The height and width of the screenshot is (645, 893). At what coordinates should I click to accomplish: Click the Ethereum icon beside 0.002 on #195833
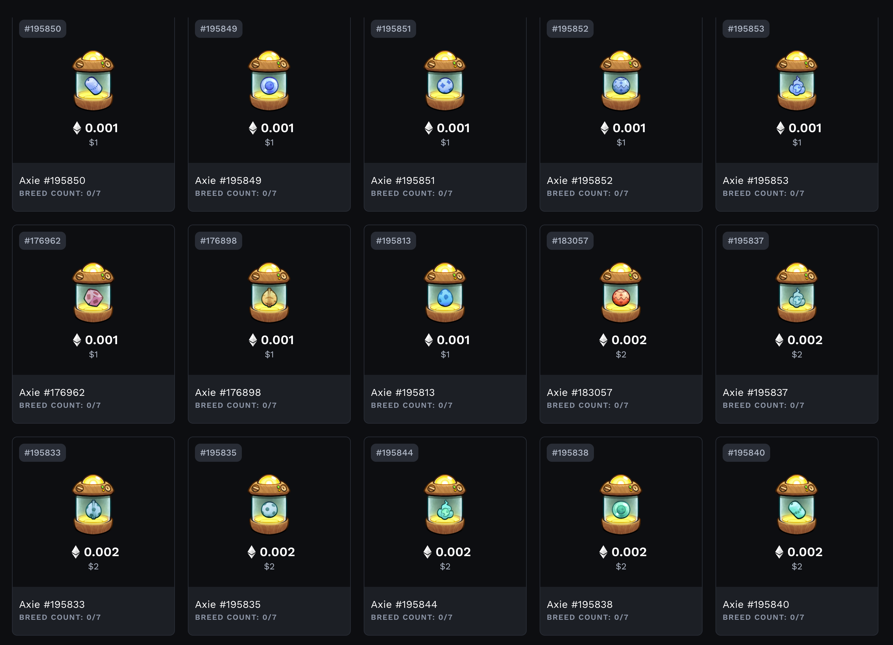pyautogui.click(x=76, y=552)
